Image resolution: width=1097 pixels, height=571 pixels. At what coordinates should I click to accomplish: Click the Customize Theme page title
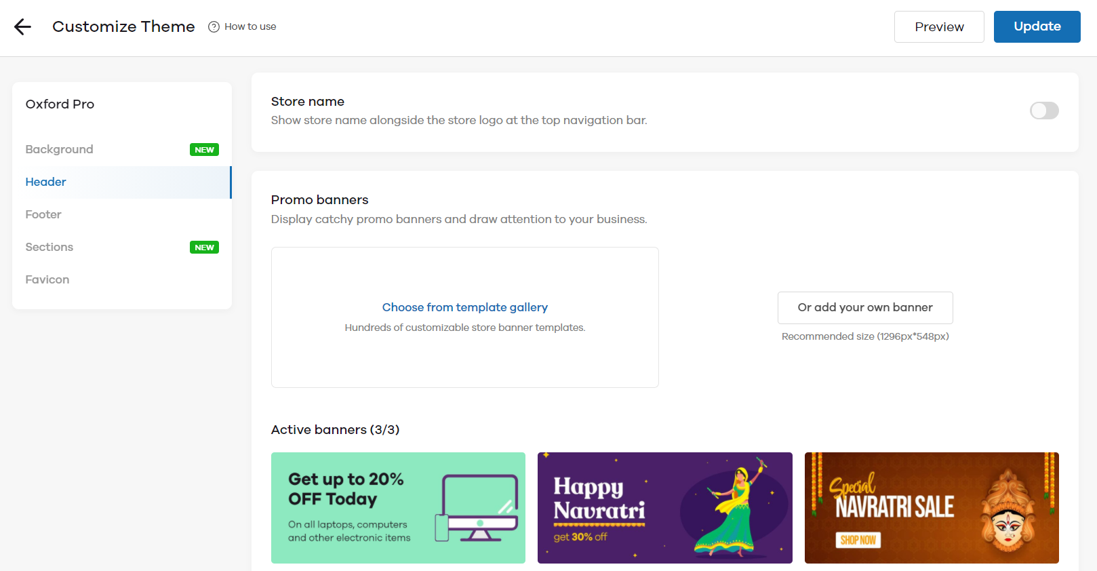tap(123, 26)
